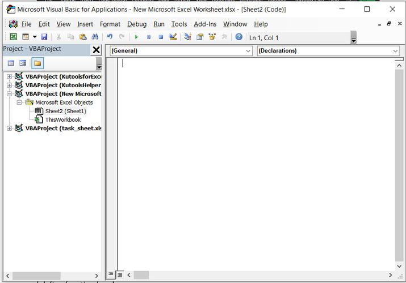The image size is (406, 283).
Task: Open the Add-Ins menu
Action: (205, 24)
